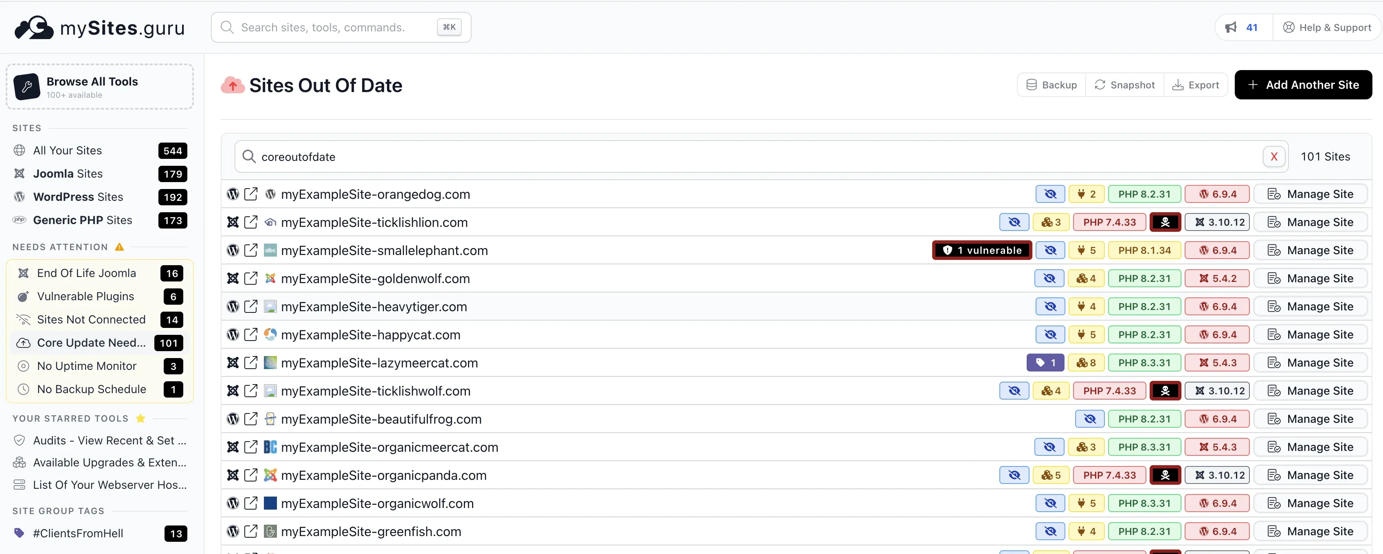Manage Site for myExampleSite-orangedog.com

1310,194
